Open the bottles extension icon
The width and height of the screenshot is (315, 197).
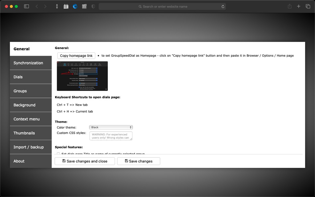pos(66,6)
